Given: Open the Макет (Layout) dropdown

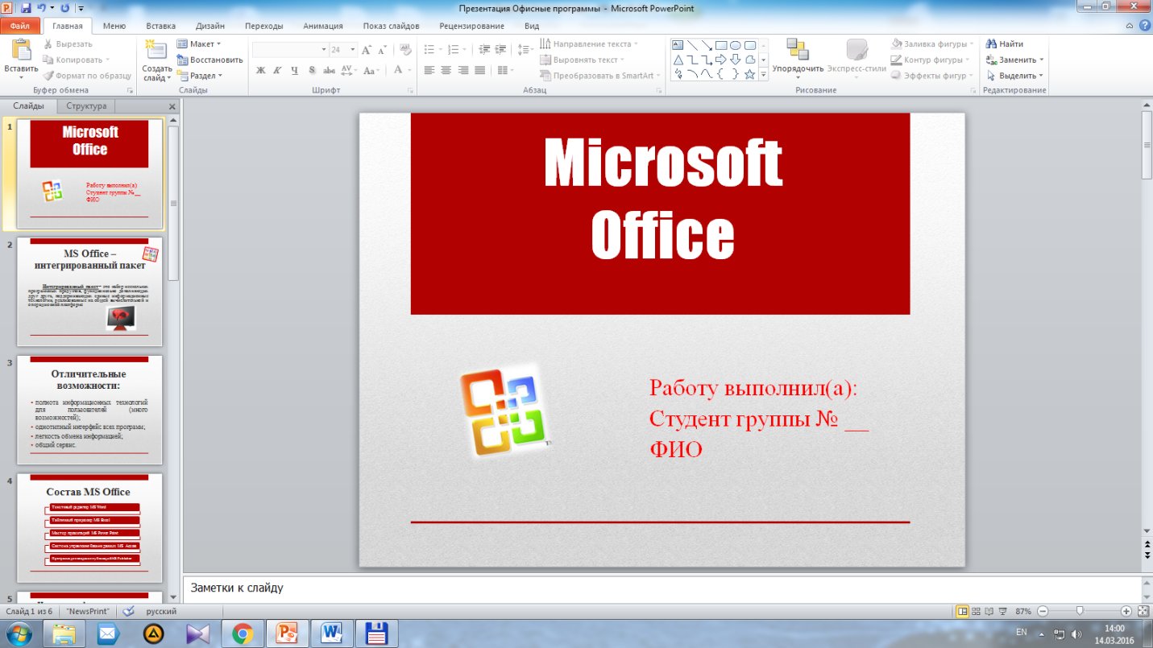Looking at the screenshot, I should [x=198, y=44].
